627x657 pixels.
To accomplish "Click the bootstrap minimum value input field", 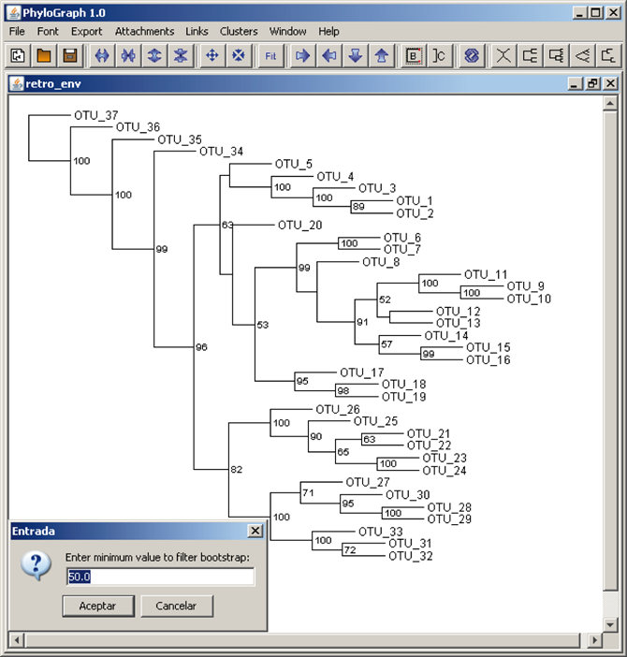I will click(159, 577).
